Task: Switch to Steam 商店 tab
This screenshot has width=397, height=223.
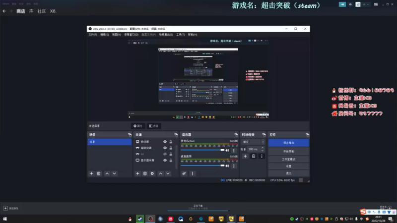Action: [x=21, y=11]
